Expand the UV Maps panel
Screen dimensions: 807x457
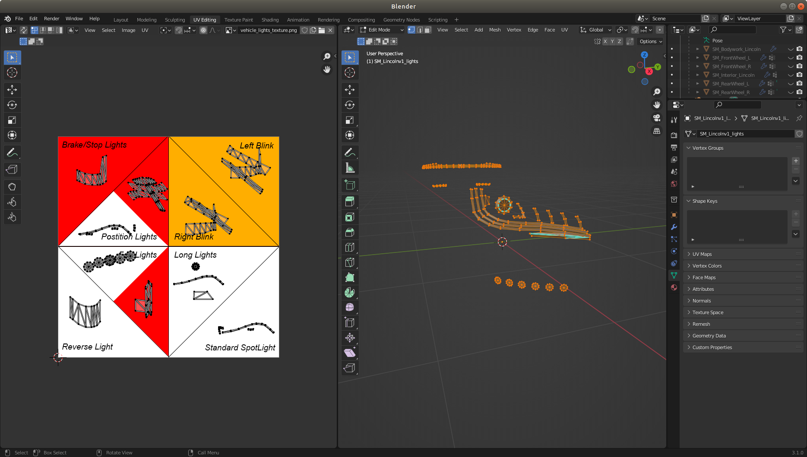pyautogui.click(x=702, y=254)
